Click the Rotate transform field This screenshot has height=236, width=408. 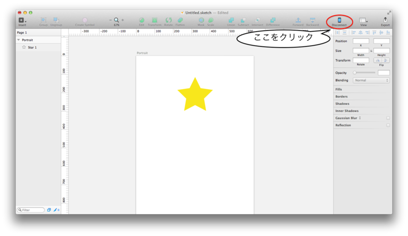coord(361,60)
